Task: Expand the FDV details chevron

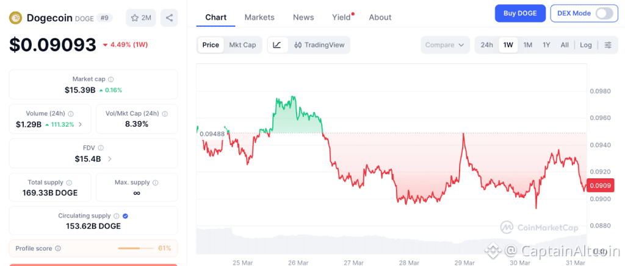Action: (x=110, y=159)
